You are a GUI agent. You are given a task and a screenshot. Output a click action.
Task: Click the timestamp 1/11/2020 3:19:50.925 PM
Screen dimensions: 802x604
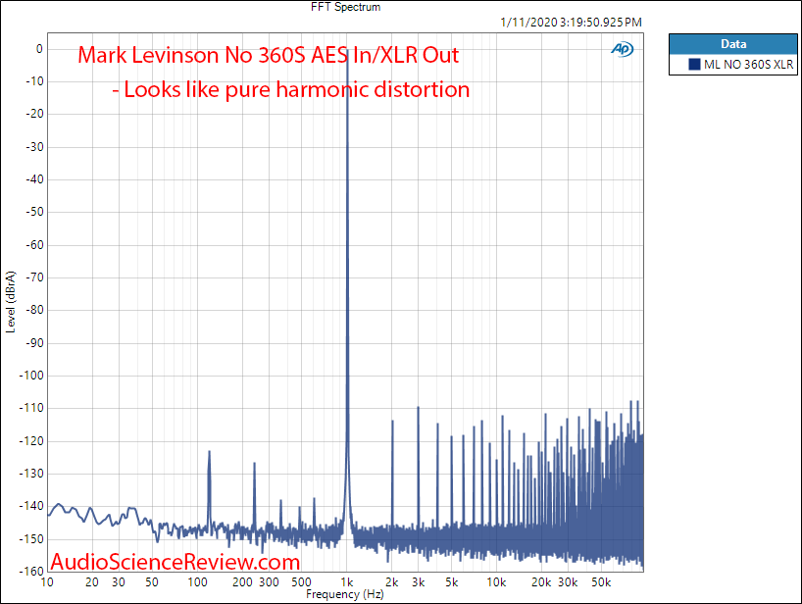pos(571,23)
